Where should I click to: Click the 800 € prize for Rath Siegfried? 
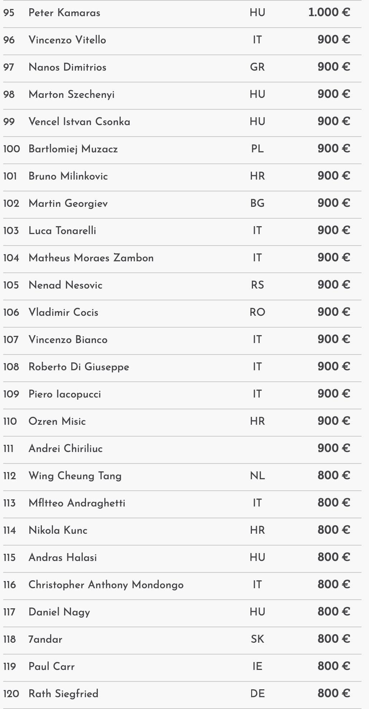pyautogui.click(x=334, y=694)
